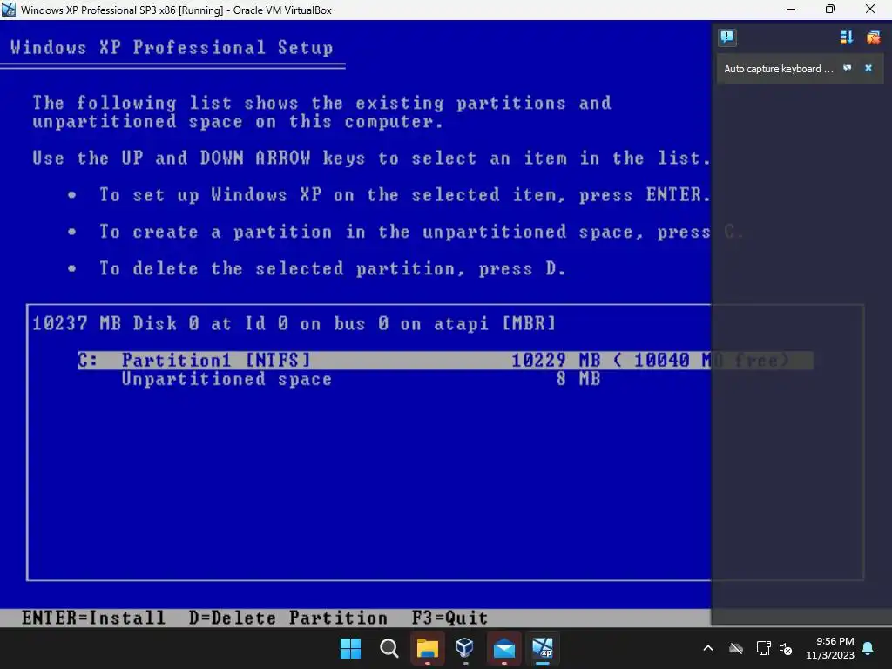
Task: Click the 10237 MB Disk 0 header line
Action: pos(294,324)
